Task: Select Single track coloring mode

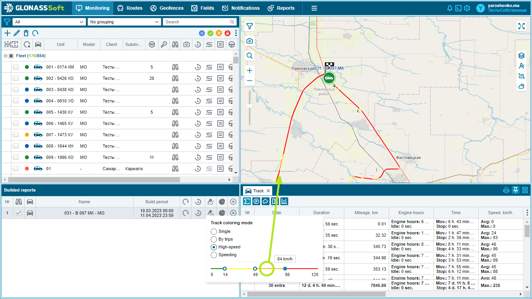Action: click(x=213, y=232)
